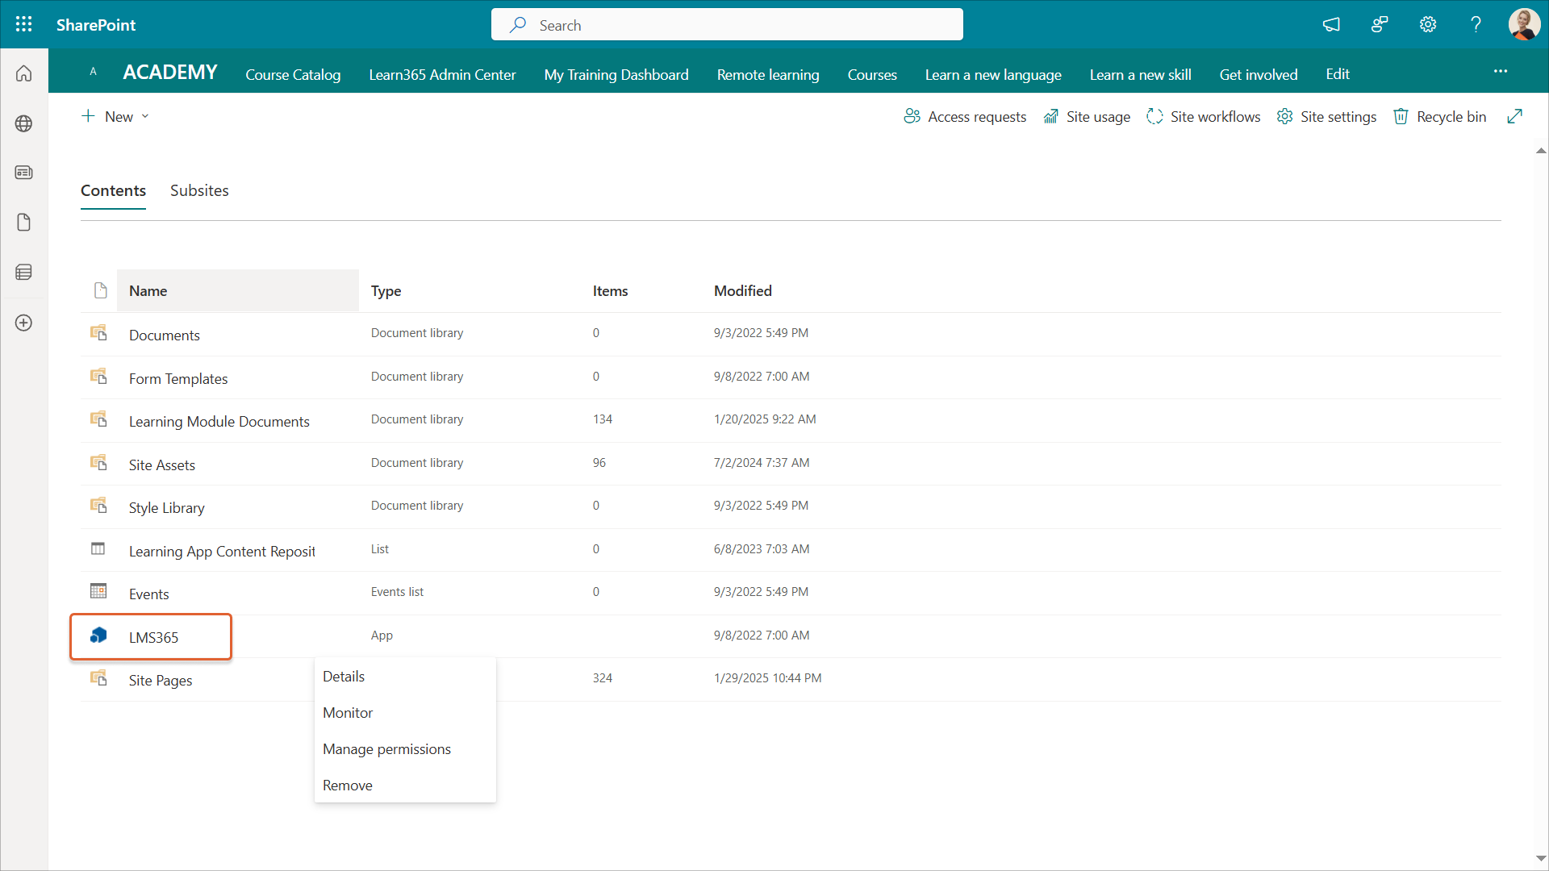Open Courses navigation link
Image resolution: width=1549 pixels, height=871 pixels.
(872, 74)
